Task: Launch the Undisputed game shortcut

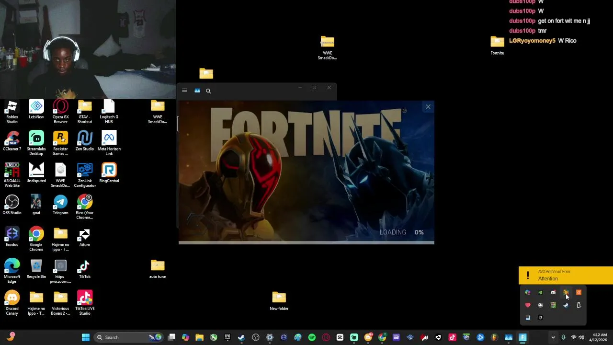Action: 36,173
